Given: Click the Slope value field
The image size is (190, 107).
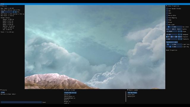Looking at the screenshot, I should (172, 32).
